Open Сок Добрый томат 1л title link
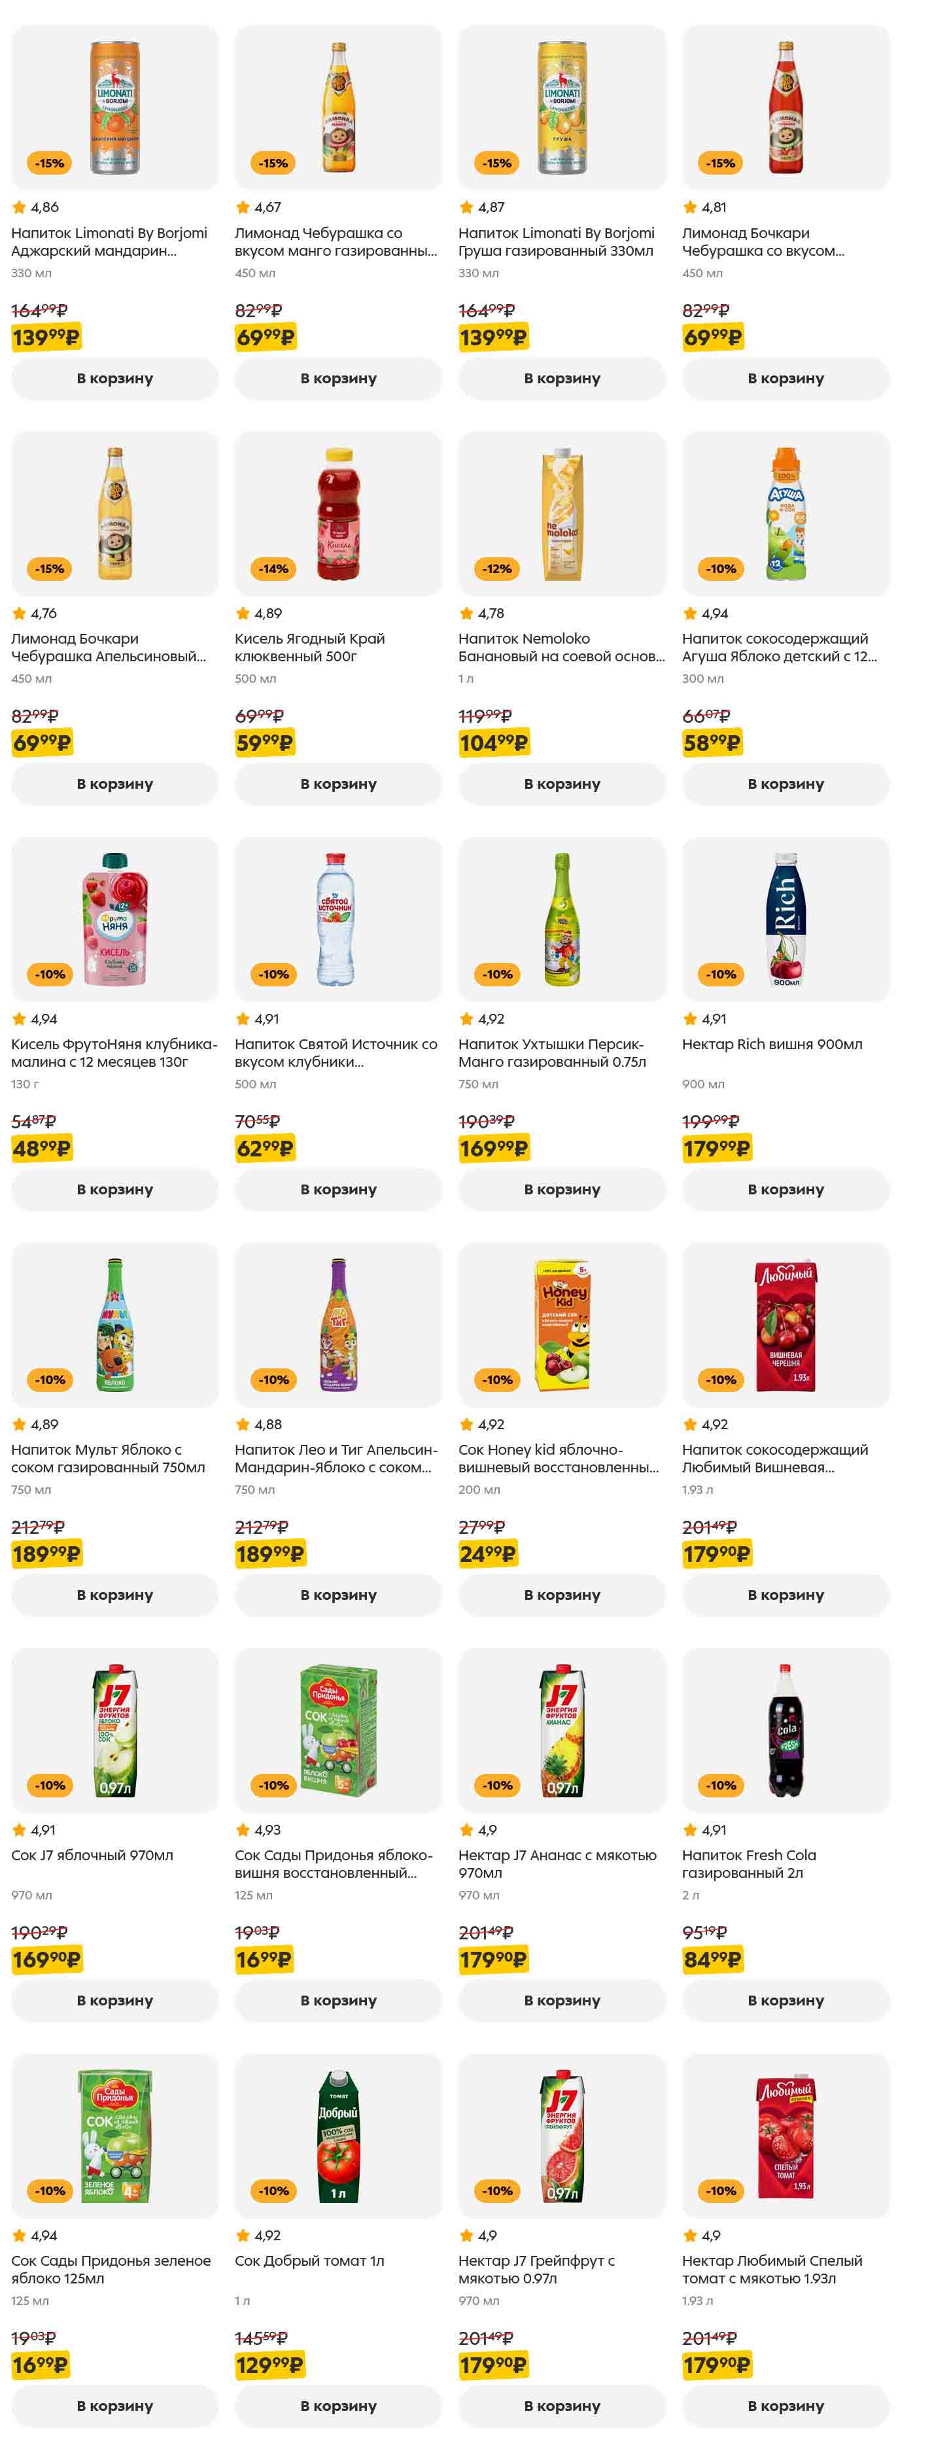 tap(309, 2260)
